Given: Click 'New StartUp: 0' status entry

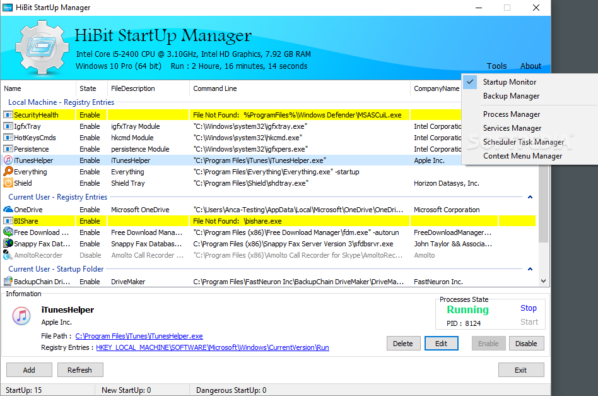Looking at the screenshot, I should (x=126, y=390).
